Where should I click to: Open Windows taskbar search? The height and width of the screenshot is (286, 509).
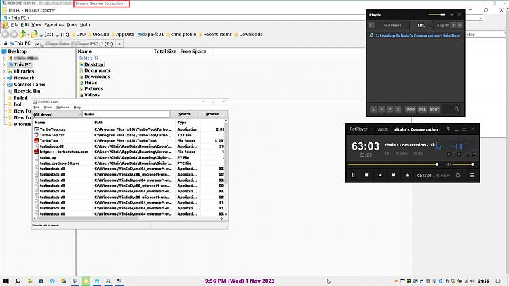coord(18,281)
